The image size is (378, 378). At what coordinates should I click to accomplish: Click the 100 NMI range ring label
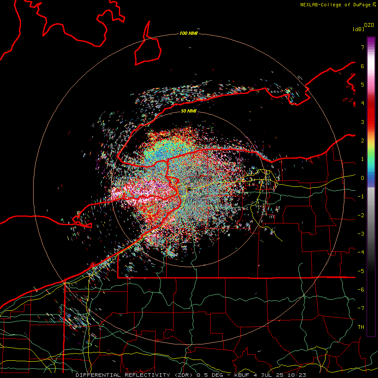tap(189, 33)
